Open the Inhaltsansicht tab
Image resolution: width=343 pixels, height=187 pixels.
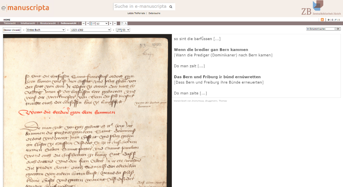28,23
